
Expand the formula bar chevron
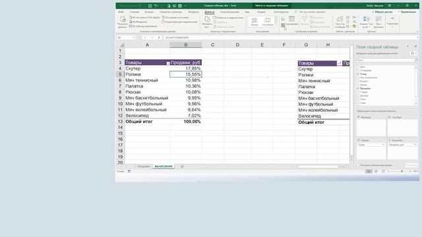coord(417,38)
